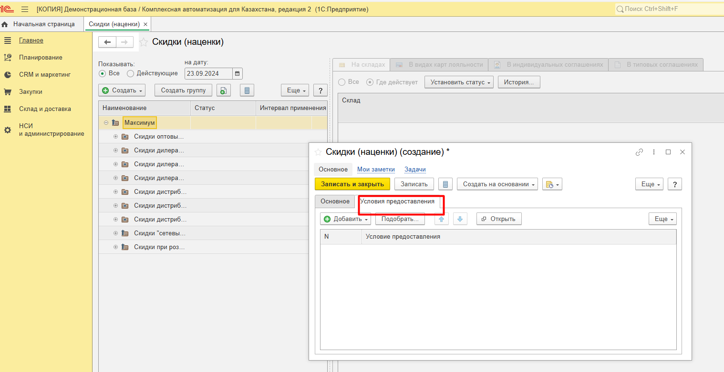Open the Мои заметки link
The image size is (724, 372).
tap(376, 170)
